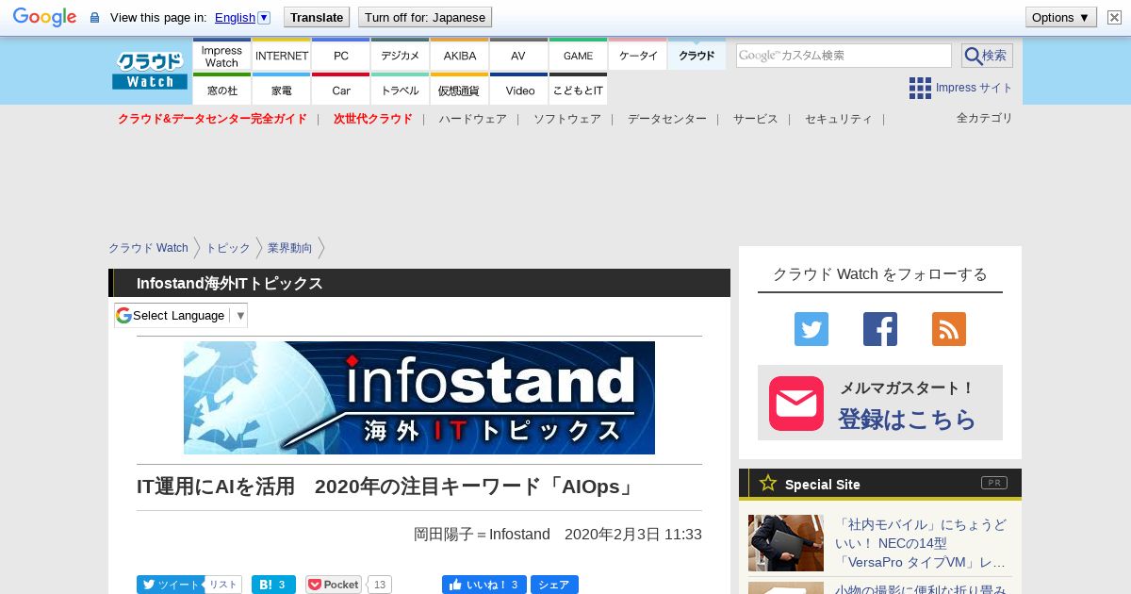Click the lock icon in translate bar
This screenshot has width=1131, height=594.
click(94, 18)
